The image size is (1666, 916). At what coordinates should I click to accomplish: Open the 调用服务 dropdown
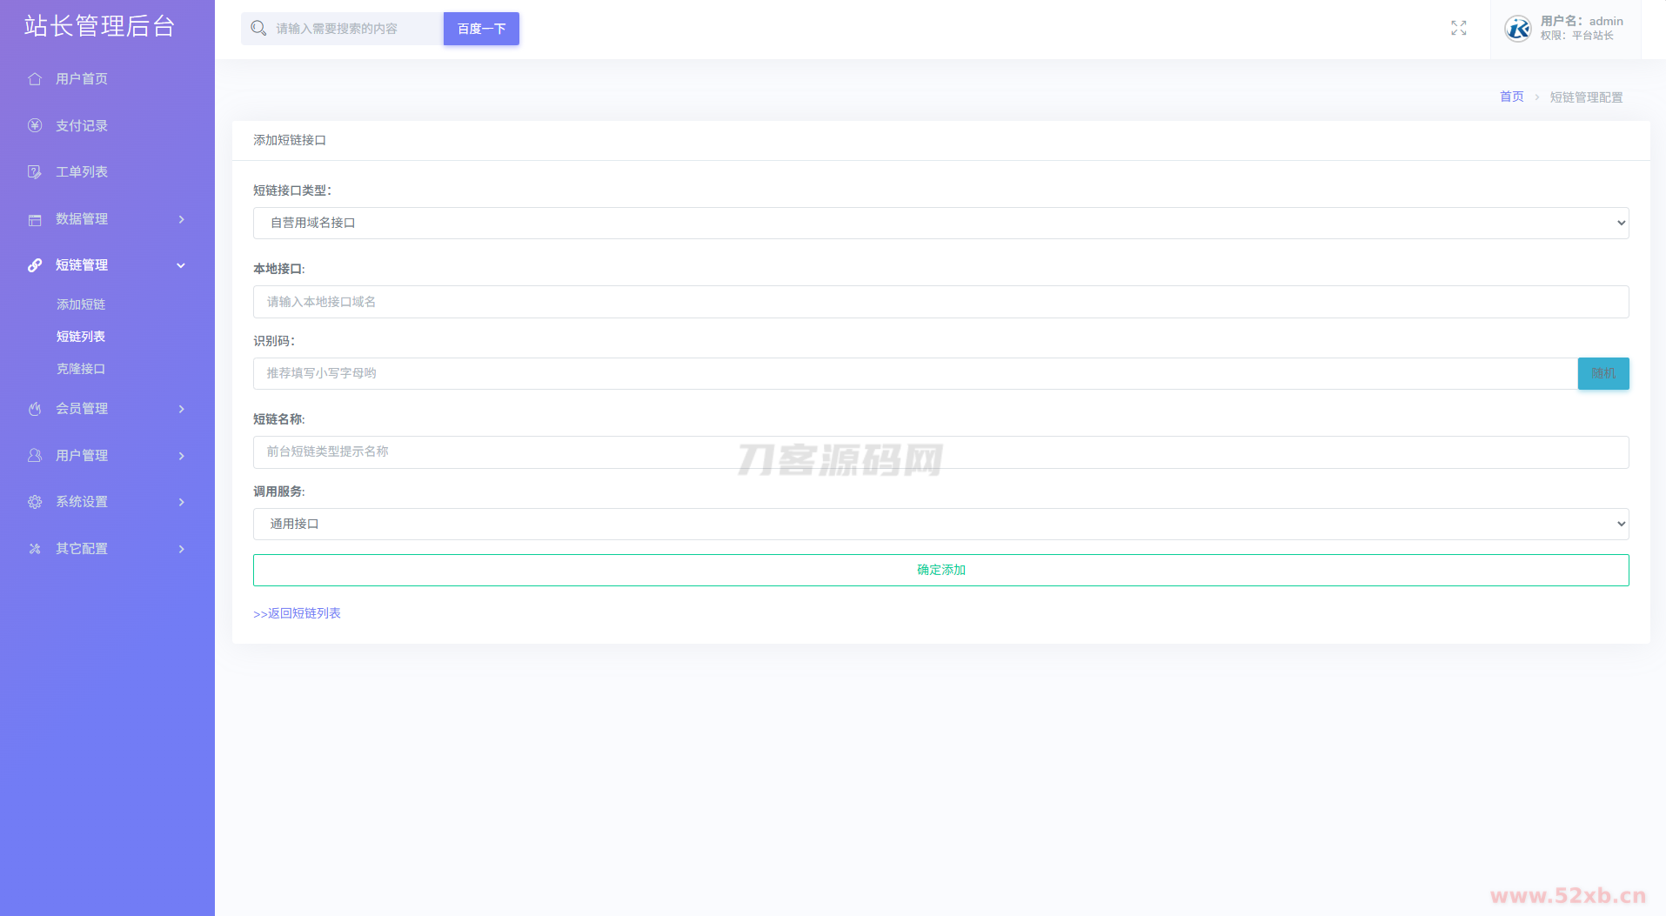[940, 524]
